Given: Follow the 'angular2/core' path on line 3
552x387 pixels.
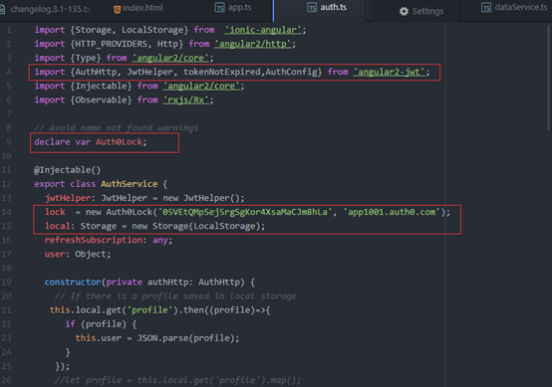Looking at the screenshot, I should [170, 58].
